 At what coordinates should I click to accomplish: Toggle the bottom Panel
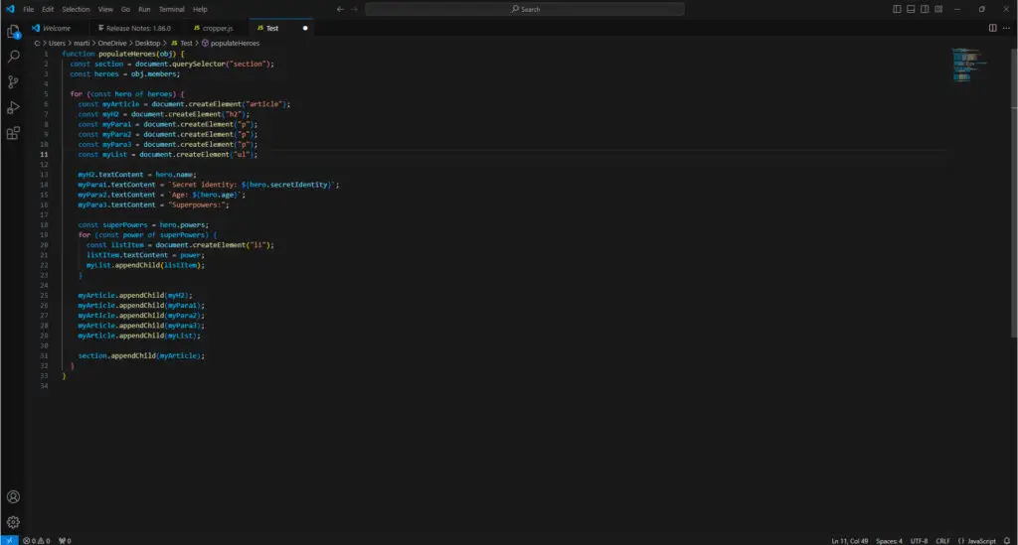[x=911, y=9]
